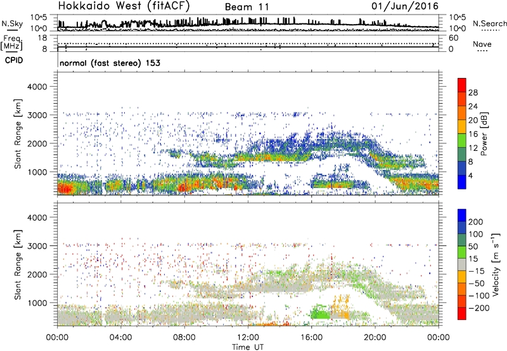507x351 pixels.
Task: Click the '200' value on Velocity color bar
Action: (476, 222)
